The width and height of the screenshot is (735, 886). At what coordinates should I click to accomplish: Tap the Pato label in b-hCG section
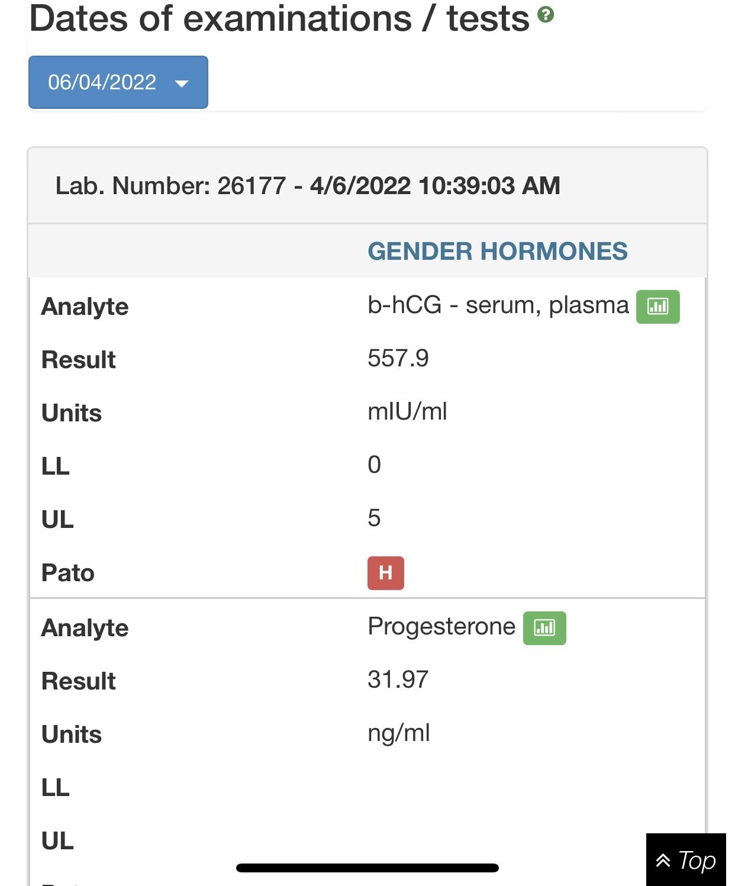pyautogui.click(x=68, y=573)
